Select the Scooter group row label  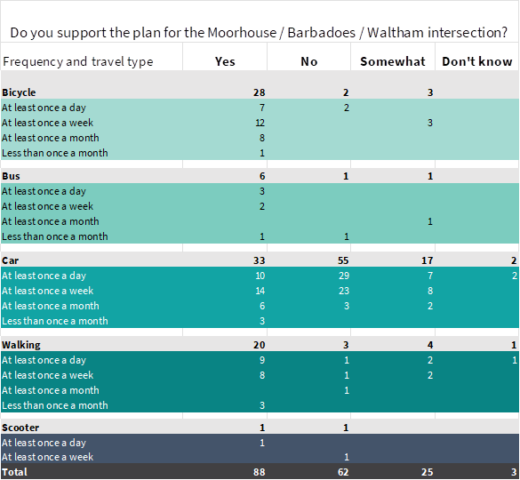tap(20, 428)
